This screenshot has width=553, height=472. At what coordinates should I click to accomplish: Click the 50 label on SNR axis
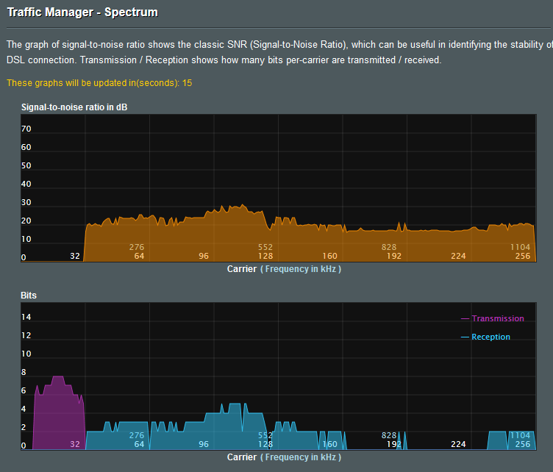(x=26, y=165)
